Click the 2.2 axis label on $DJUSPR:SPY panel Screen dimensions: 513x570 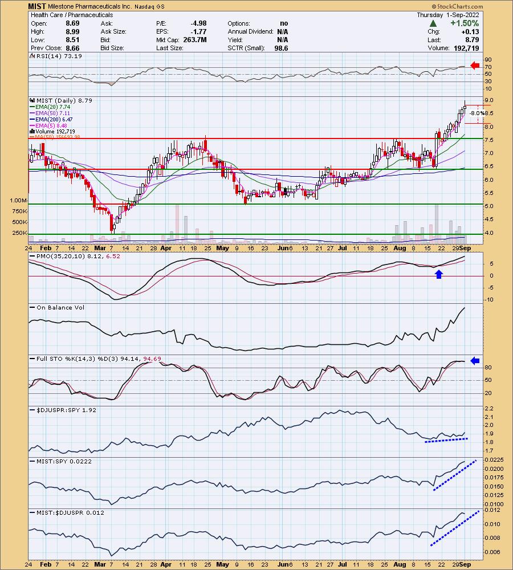(x=489, y=409)
